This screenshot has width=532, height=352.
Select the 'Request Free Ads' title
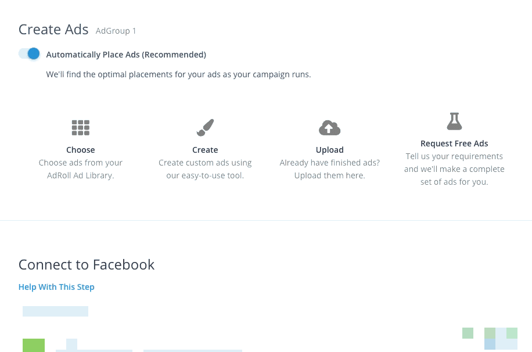454,143
